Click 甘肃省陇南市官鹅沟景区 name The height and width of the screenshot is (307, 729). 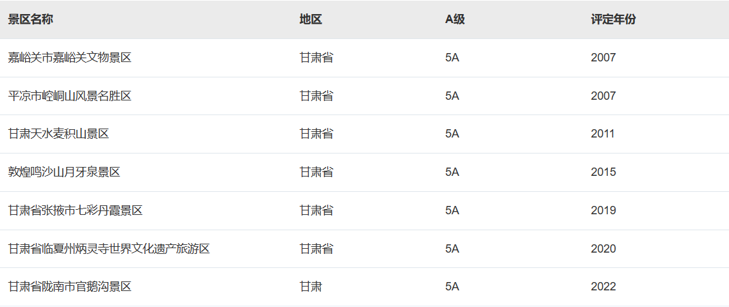(70, 287)
